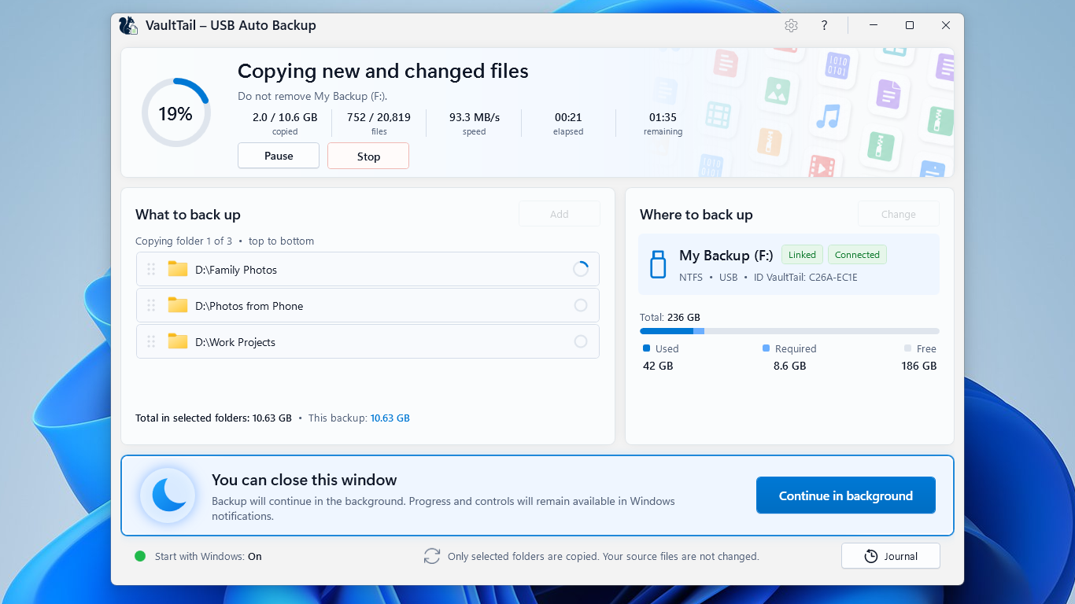Click the 2.0 / 10.6 GB copied stat
The height and width of the screenshot is (604, 1075).
pyautogui.click(x=285, y=123)
